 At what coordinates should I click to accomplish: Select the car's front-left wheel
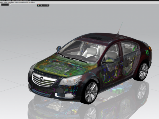(91, 92)
